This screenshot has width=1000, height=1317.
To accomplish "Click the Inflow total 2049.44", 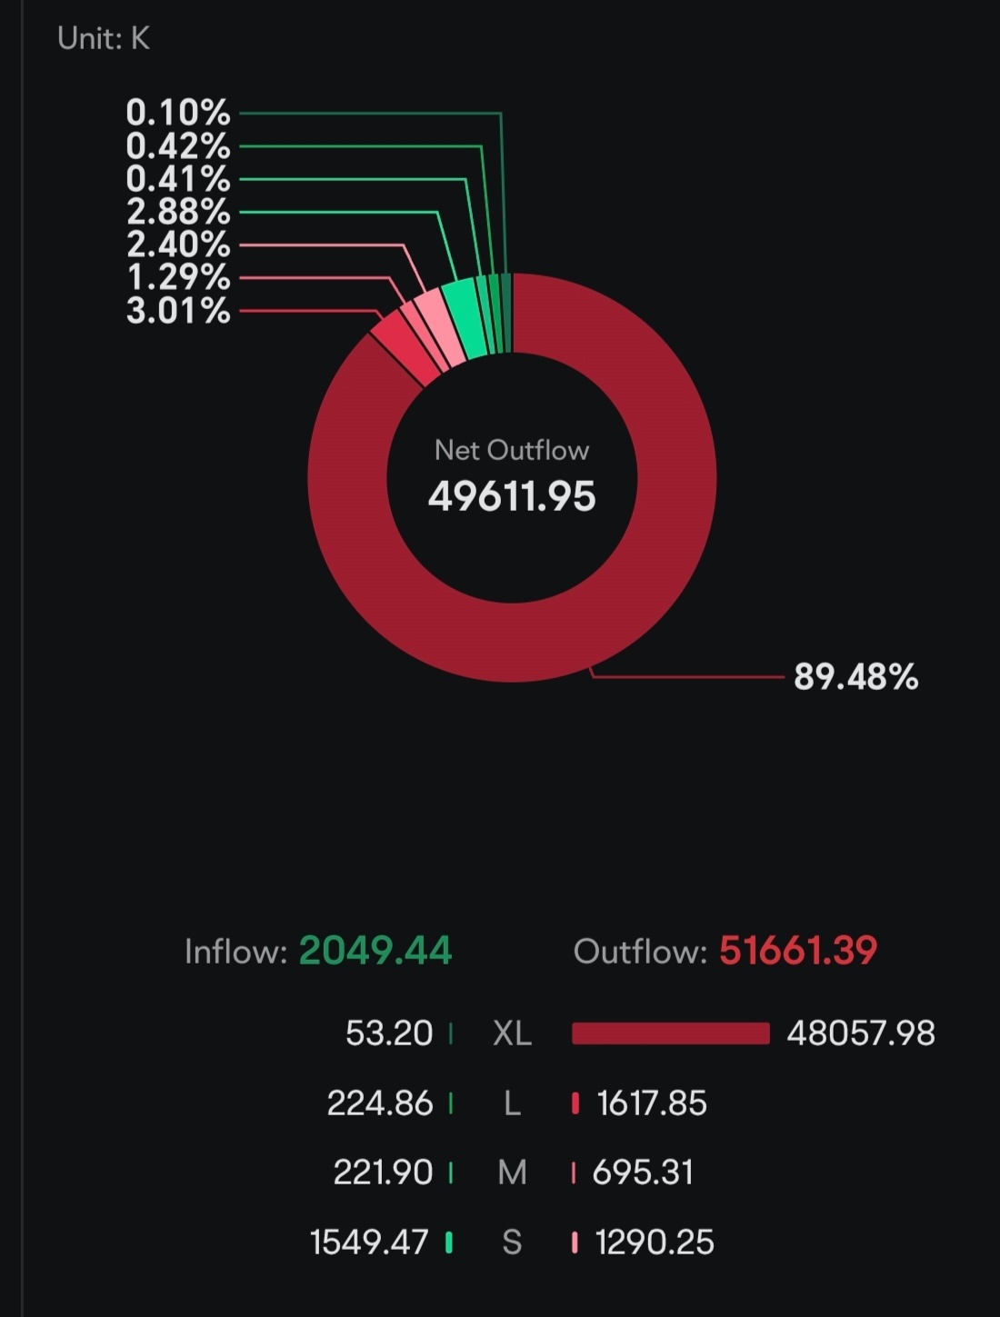I will [375, 951].
